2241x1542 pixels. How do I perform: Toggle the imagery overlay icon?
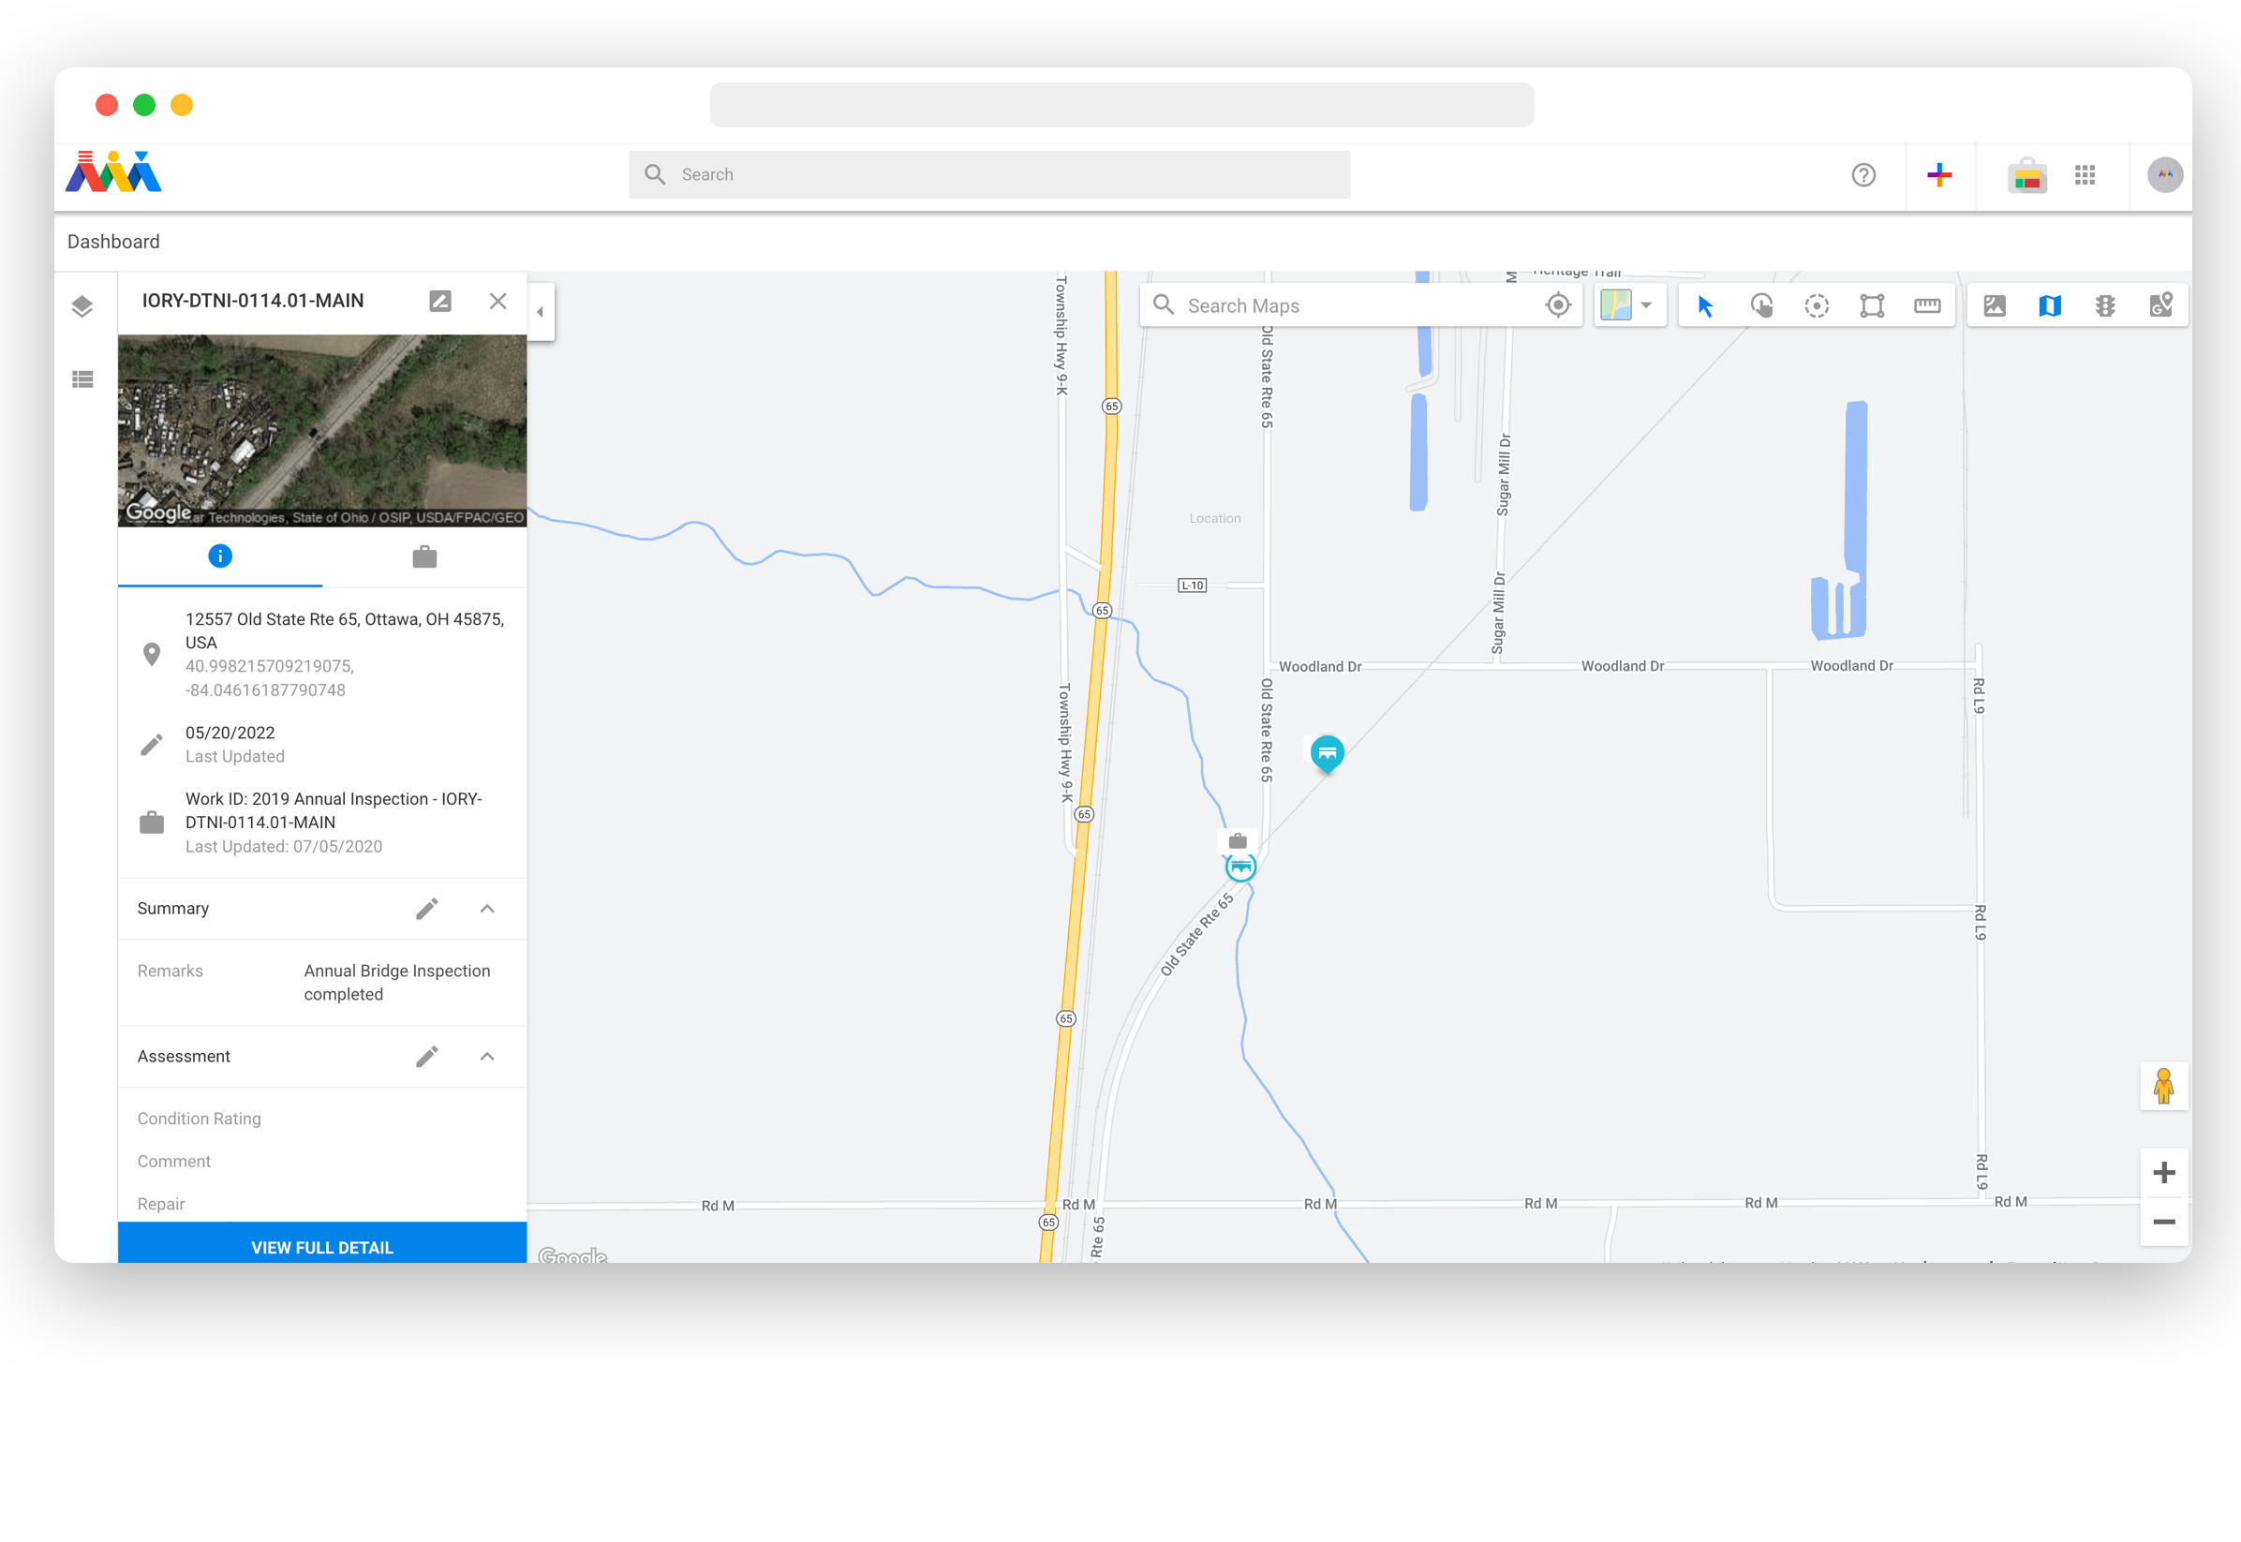click(1995, 306)
